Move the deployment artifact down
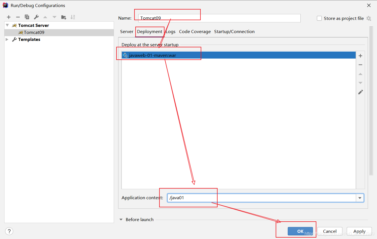 coord(360,83)
